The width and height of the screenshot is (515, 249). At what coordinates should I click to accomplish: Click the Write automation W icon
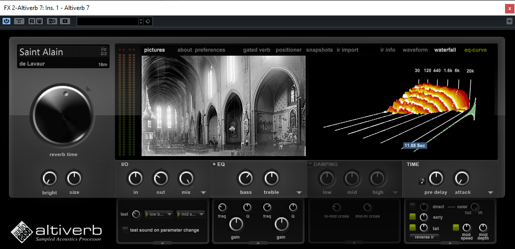(39, 21)
